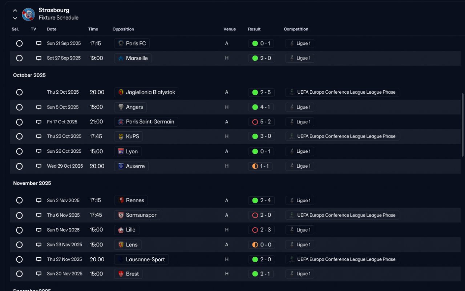Viewport: 465px width, 291px height.
Task: Click the green win indicator for the Angers result
Action: pyautogui.click(x=255, y=107)
